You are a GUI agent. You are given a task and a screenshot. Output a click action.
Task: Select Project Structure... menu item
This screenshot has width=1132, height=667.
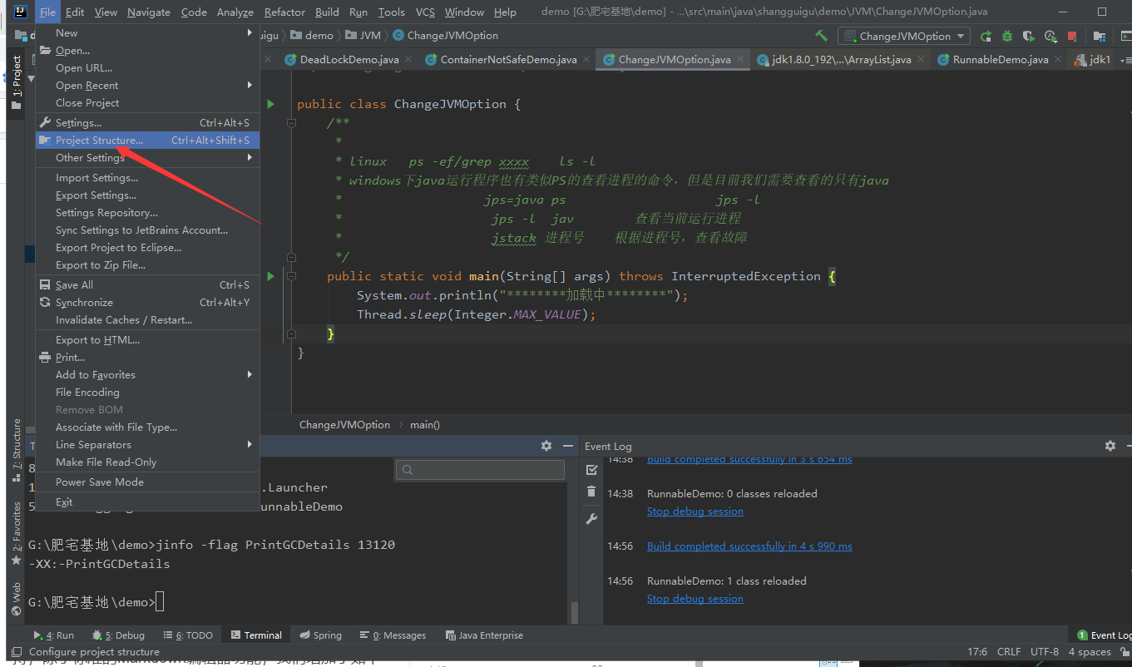[147, 141]
